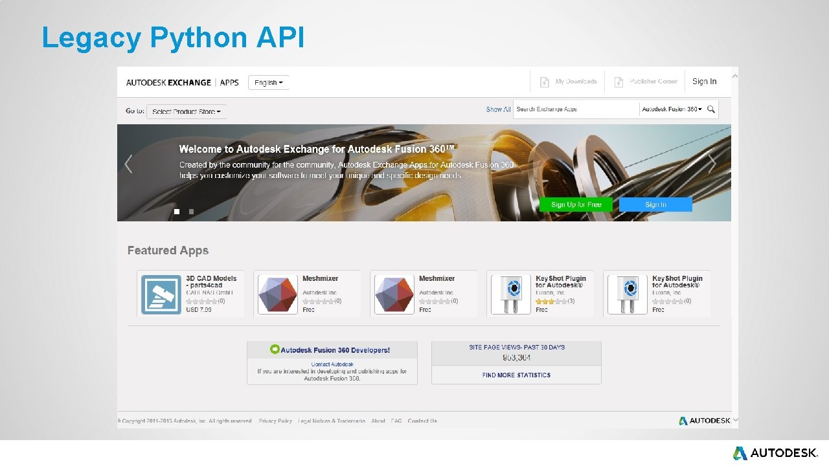This screenshot has height=466, width=829.
Task: Click the 3D CAD Models star rating
Action: 201,301
